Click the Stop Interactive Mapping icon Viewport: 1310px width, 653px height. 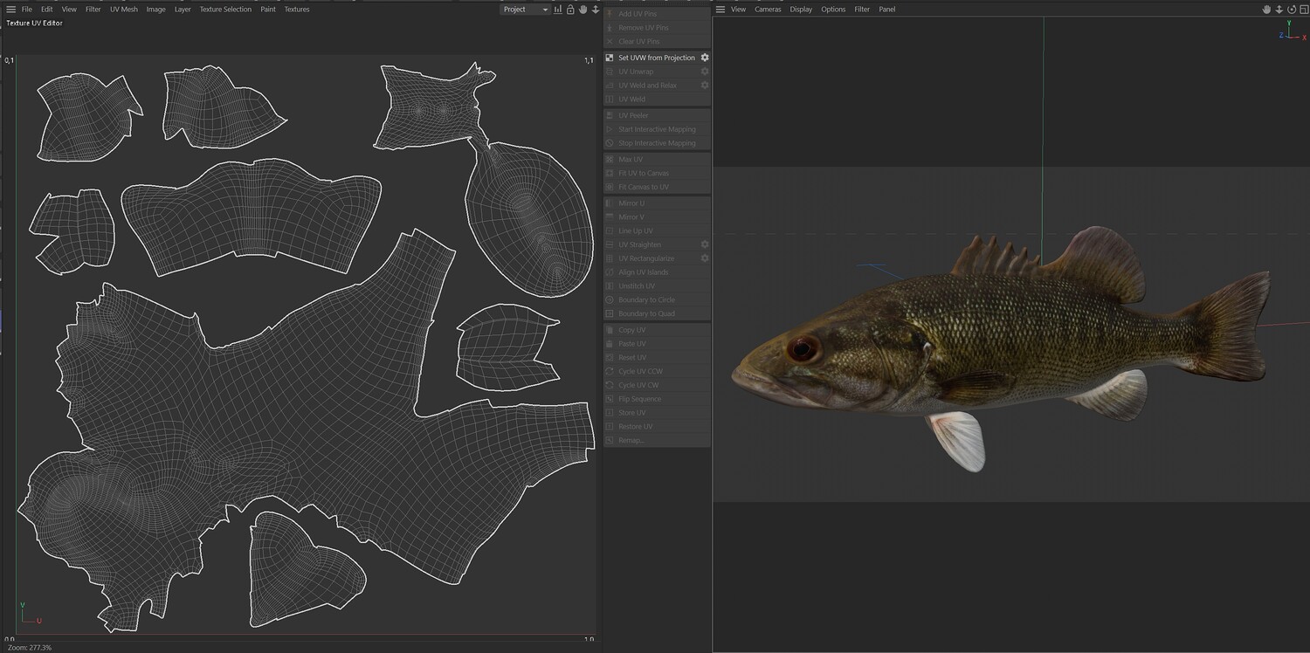(x=610, y=143)
